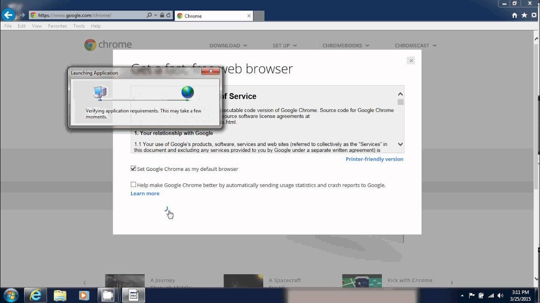Click the Hobbit thumbnail beside A Journey
The image size is (540, 303).
click(125, 281)
